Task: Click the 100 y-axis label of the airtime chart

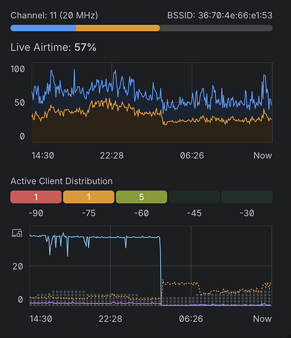Action: coord(18,69)
